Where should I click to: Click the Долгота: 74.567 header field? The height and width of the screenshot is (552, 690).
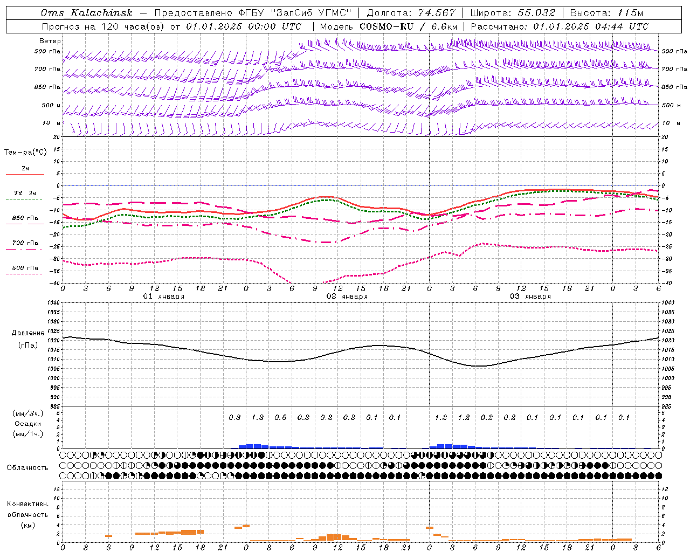[411, 13]
